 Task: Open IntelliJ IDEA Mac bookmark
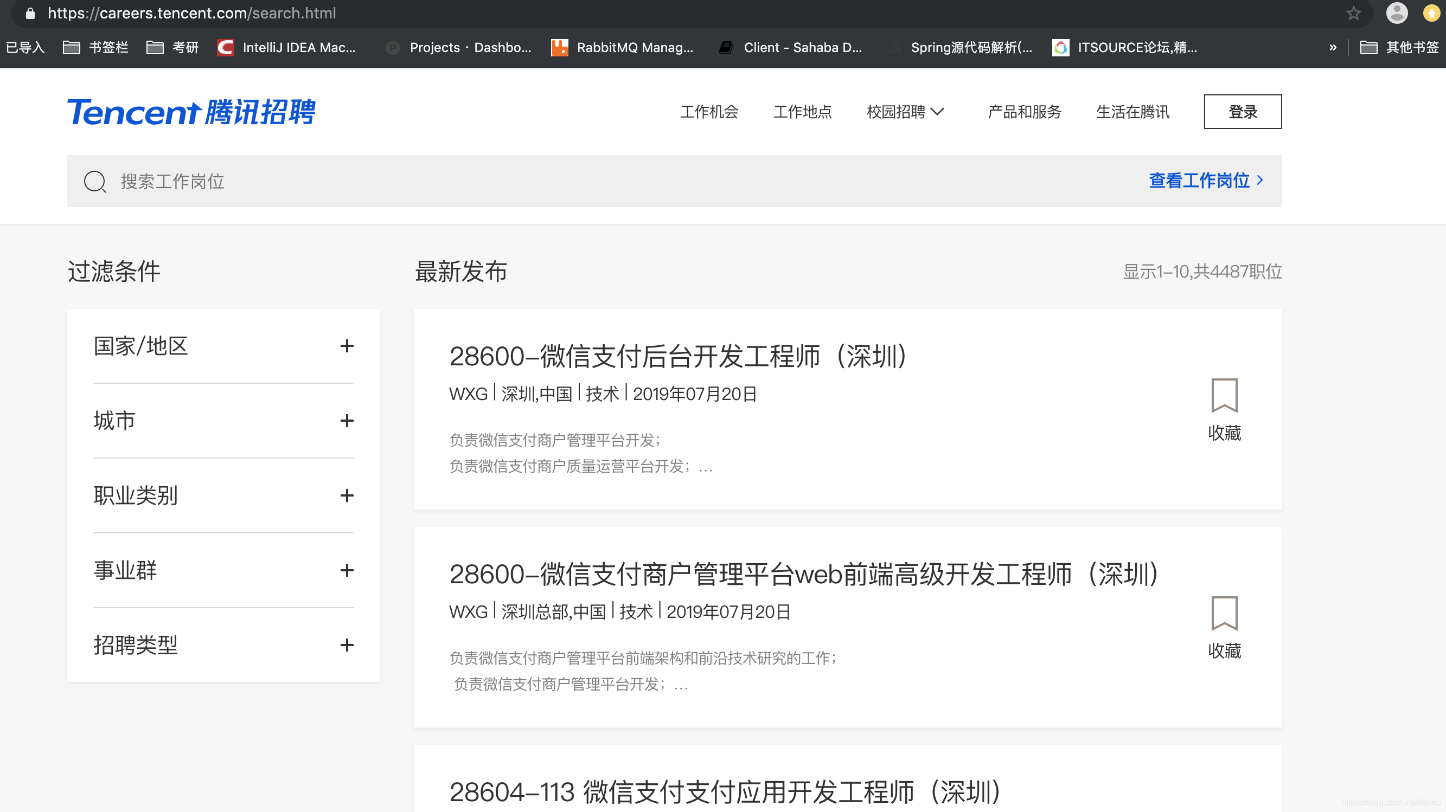(286, 48)
